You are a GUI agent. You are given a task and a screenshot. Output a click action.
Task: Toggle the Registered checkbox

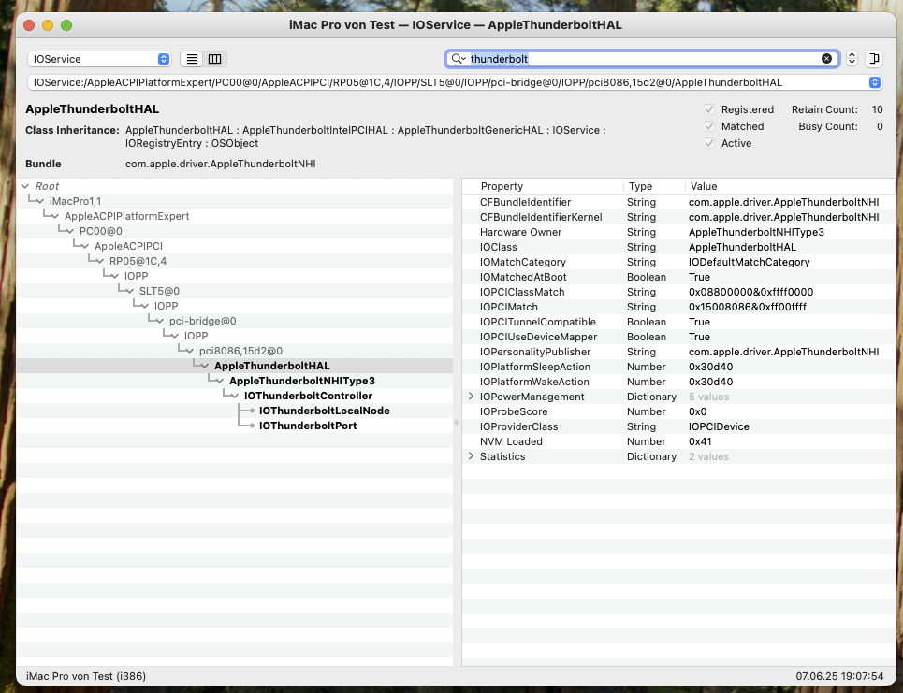(x=710, y=109)
